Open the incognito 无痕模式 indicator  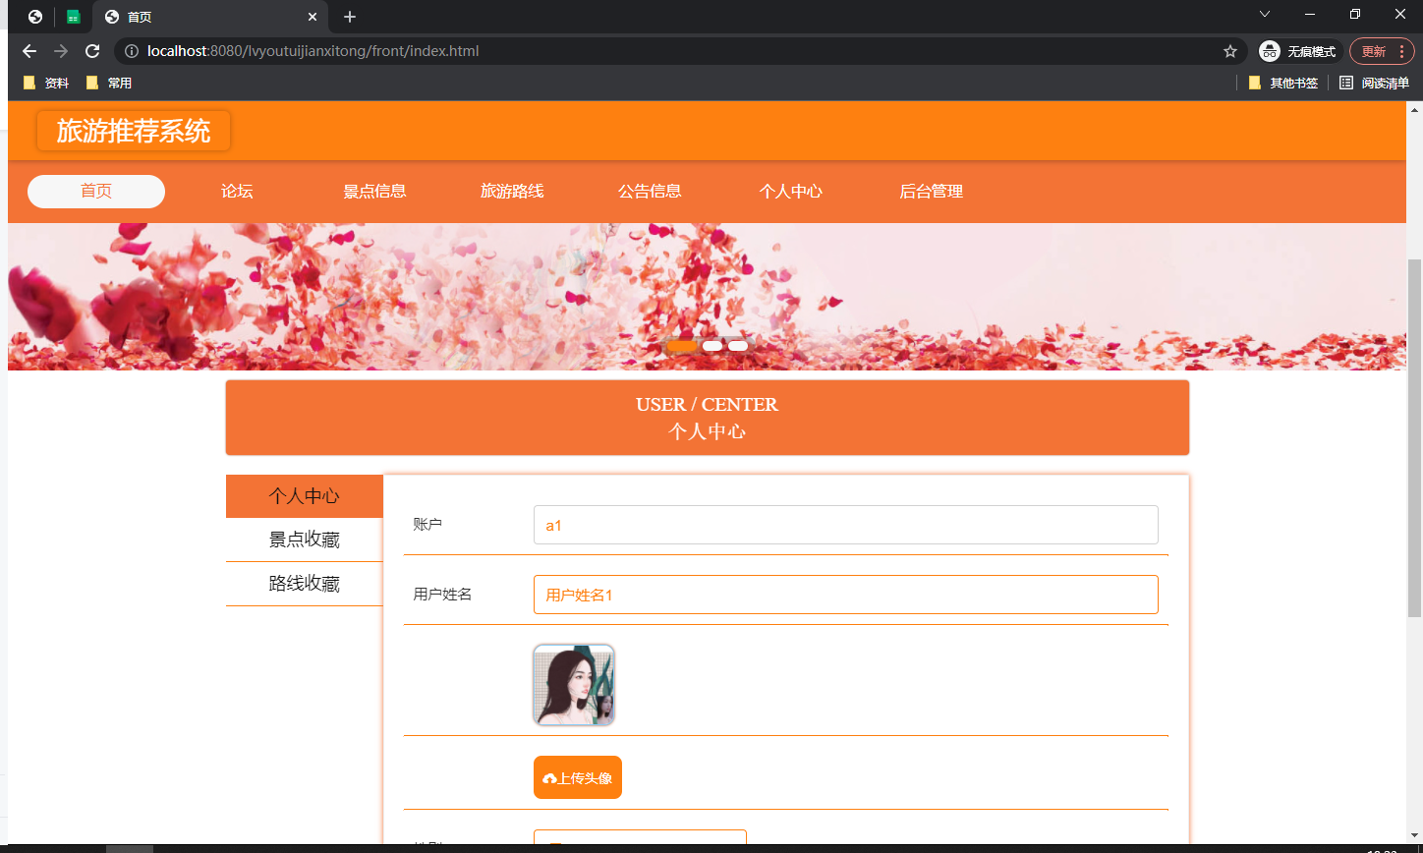[1299, 51]
